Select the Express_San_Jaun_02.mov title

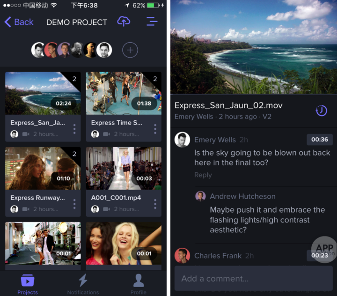[228, 105]
